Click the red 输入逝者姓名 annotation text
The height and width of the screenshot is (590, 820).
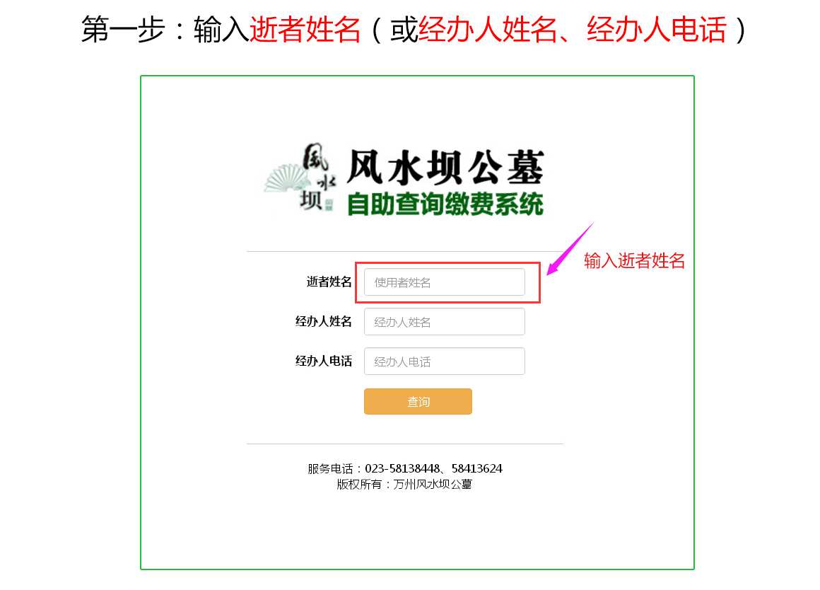pos(634,260)
